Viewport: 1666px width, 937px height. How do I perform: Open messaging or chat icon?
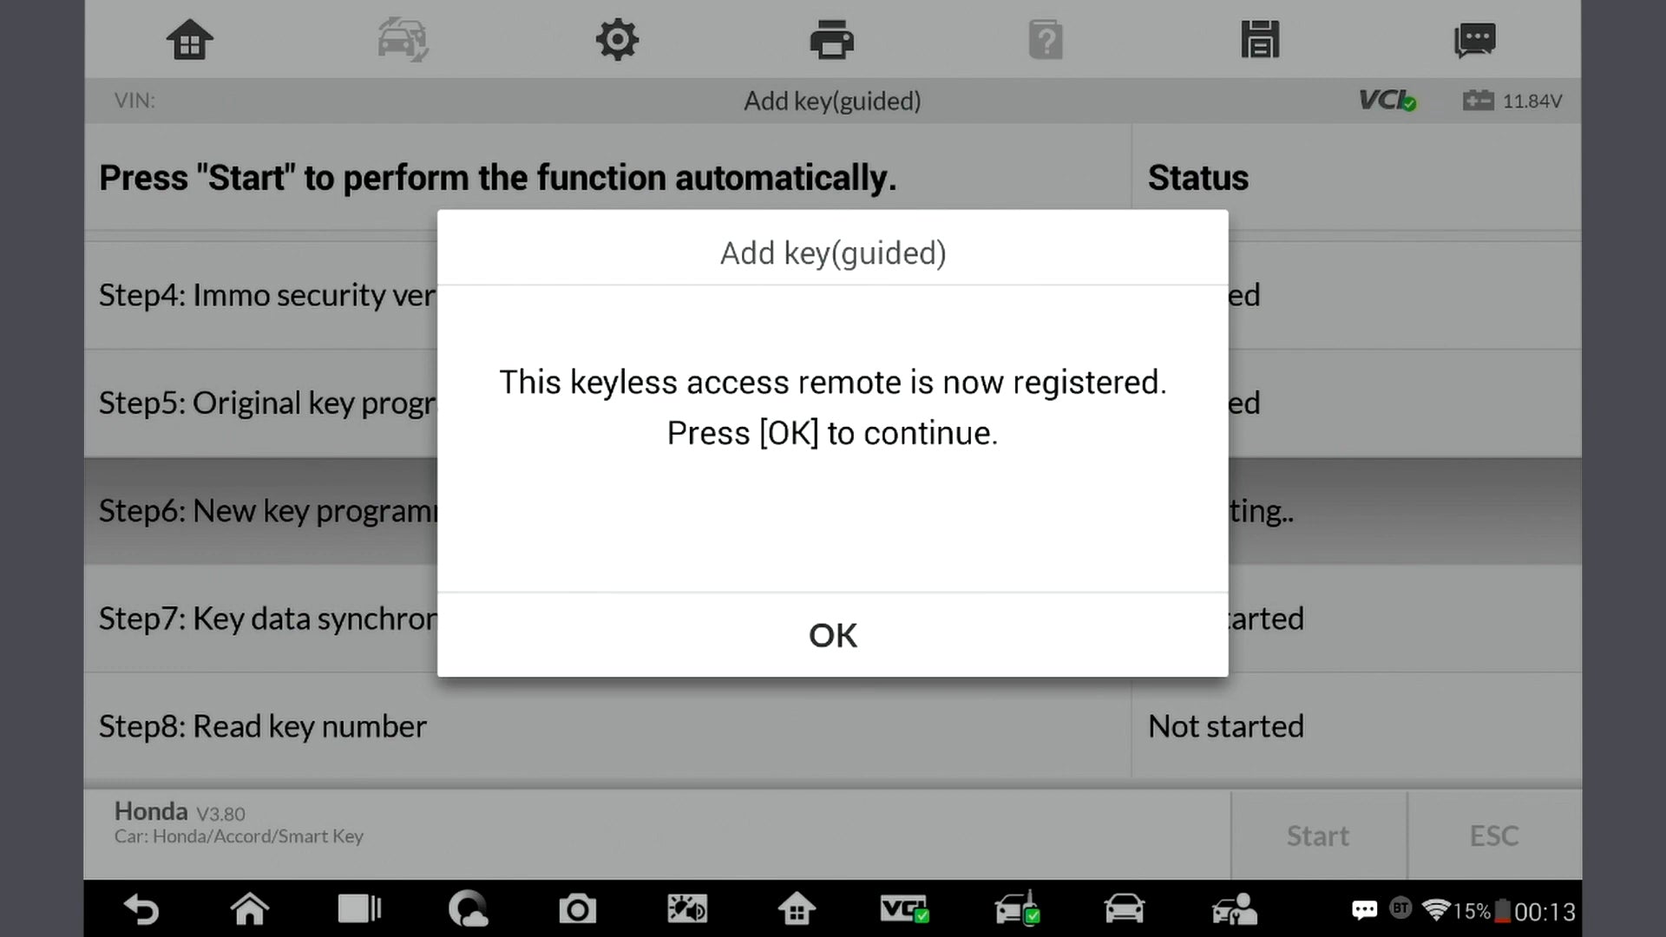point(1475,39)
